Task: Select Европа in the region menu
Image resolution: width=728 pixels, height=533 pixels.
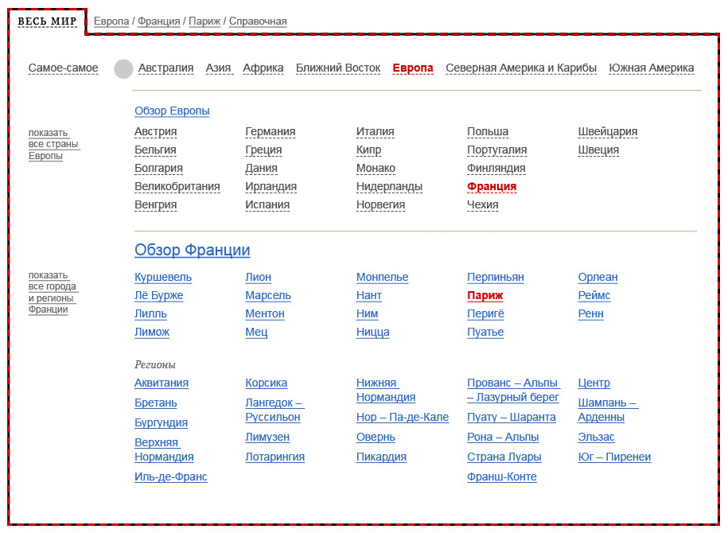Action: (x=413, y=68)
